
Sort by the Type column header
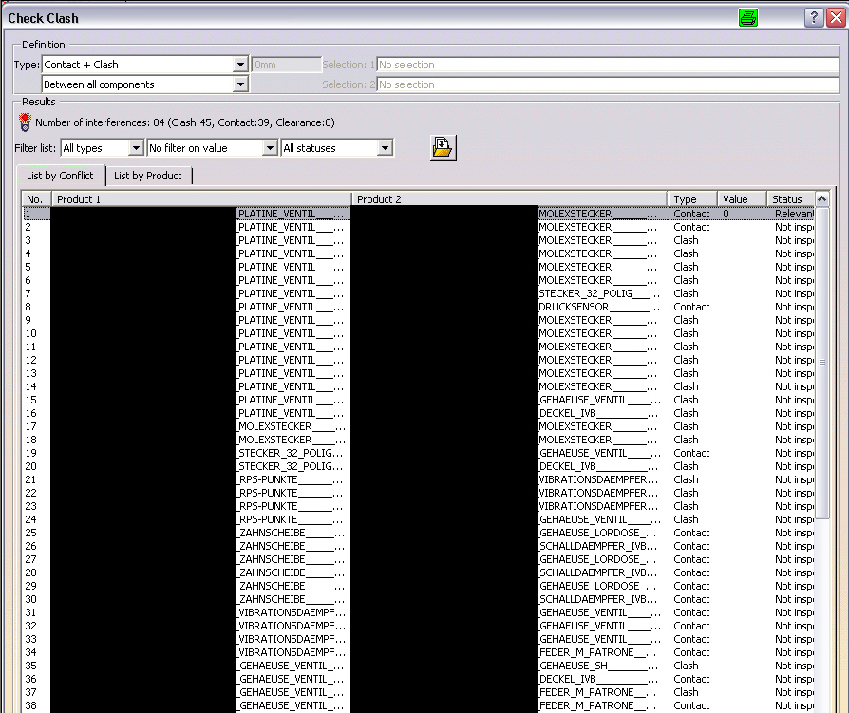point(692,199)
